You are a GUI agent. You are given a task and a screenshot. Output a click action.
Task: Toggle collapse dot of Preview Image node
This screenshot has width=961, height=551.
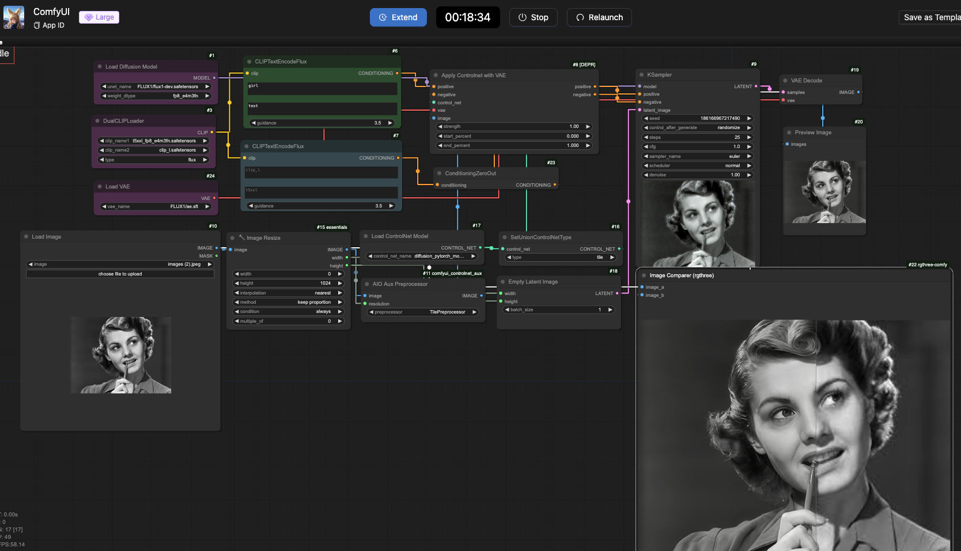[x=789, y=133]
